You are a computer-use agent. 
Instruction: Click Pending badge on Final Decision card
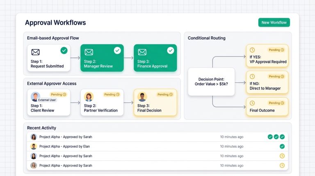(165, 94)
